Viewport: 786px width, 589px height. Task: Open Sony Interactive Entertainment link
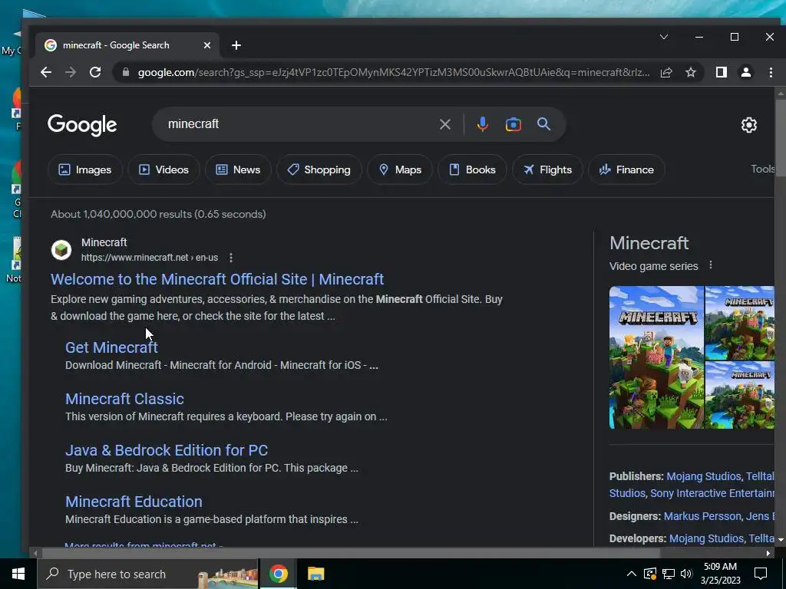tap(712, 493)
